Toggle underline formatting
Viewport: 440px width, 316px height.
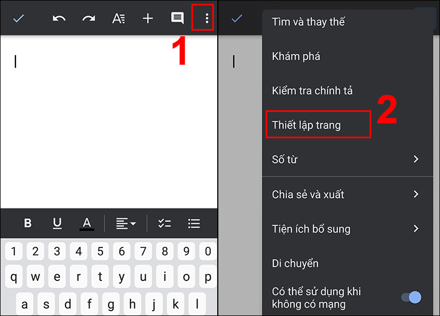57,223
